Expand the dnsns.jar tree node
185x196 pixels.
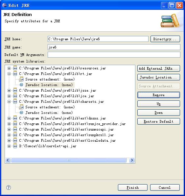point(9,118)
